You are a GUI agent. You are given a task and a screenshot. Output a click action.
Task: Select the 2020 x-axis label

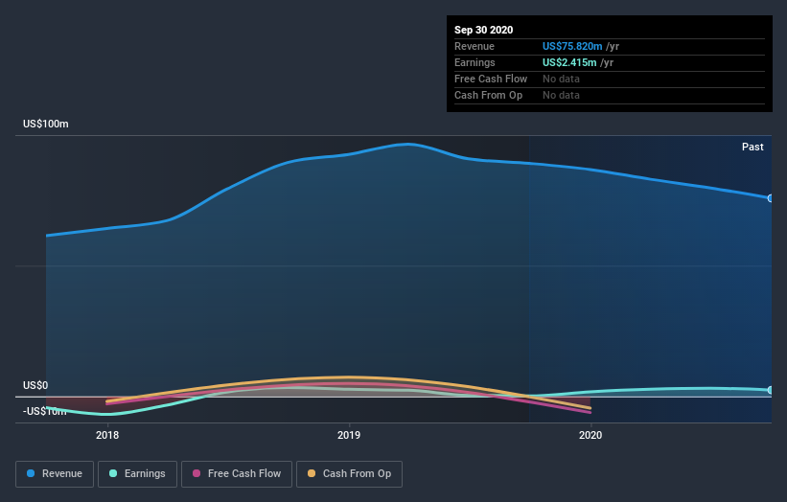click(x=590, y=435)
